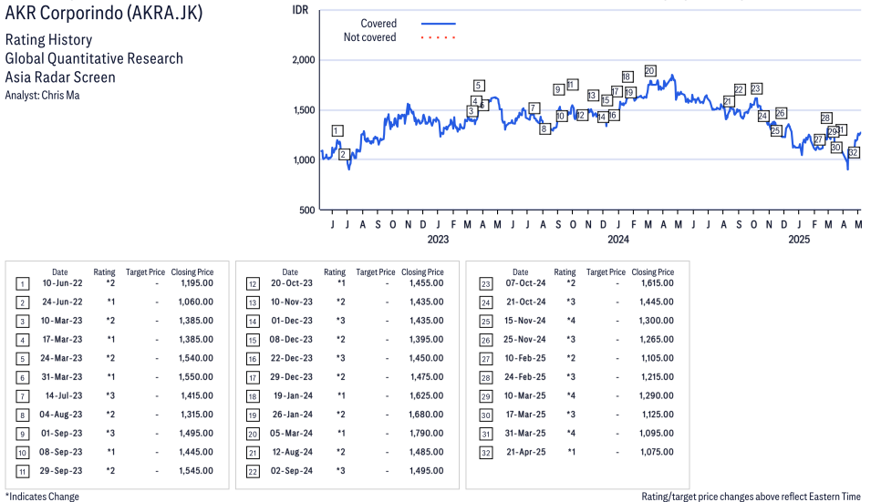Select chart marker 7 on the price chart
This screenshot has height=502, width=871.
tap(534, 108)
